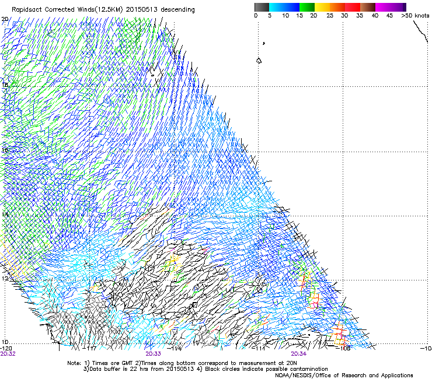Screen dimensions: 432x379
Task: Click the latitude label '12' on axis
Action: coord(5,279)
